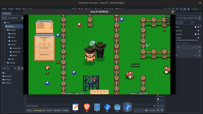Viewport: 203px width, 114px height.
Task: Click the search icon in Filter Files
Action: click(x=15, y=68)
